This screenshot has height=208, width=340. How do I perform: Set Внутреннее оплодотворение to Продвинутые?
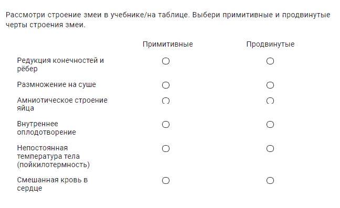tap(270, 125)
